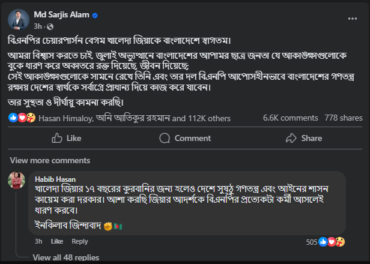
Task: Open the comment's 505 reactions icons
Action: point(332,242)
